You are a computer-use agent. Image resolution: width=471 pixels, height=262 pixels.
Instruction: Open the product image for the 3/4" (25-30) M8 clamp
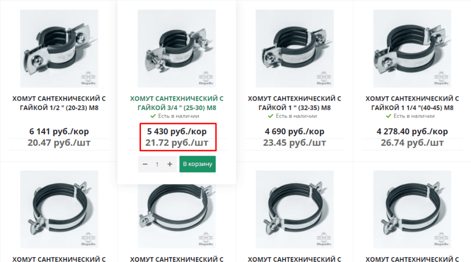tap(177, 48)
